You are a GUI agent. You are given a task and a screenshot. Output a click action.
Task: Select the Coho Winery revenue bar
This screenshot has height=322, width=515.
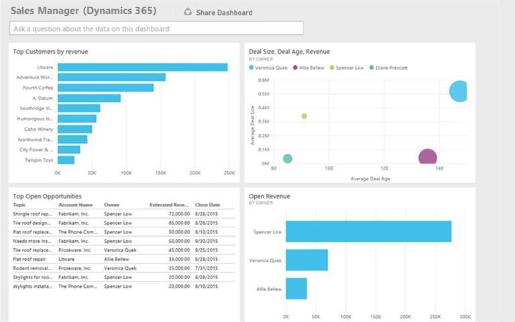point(75,129)
